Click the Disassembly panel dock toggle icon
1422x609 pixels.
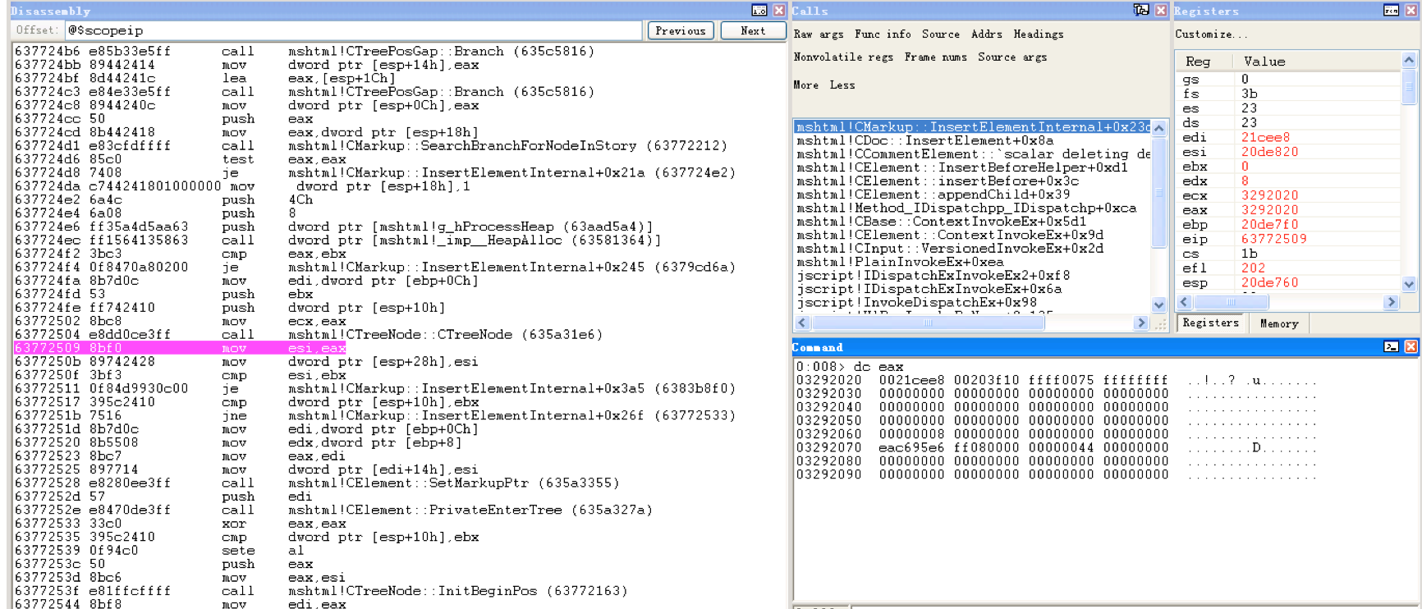click(x=759, y=11)
